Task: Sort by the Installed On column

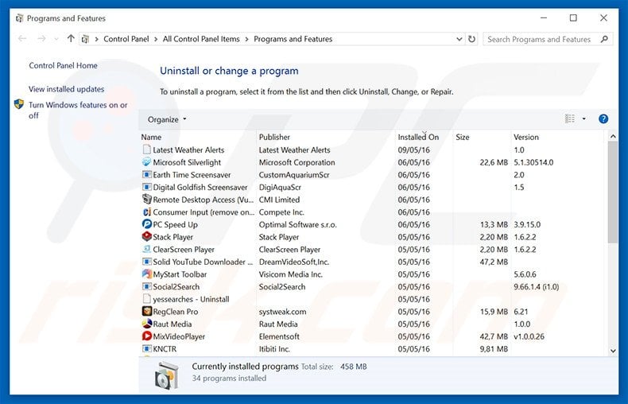Action: click(424, 137)
